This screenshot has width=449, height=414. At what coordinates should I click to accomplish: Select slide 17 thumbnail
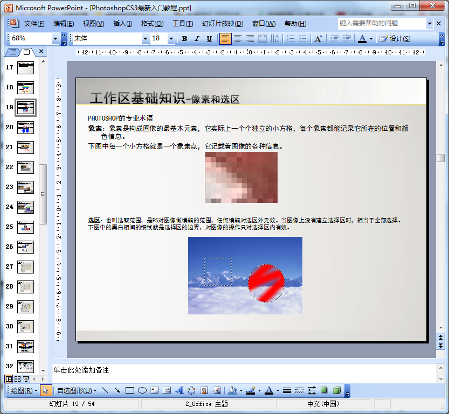tap(25, 68)
